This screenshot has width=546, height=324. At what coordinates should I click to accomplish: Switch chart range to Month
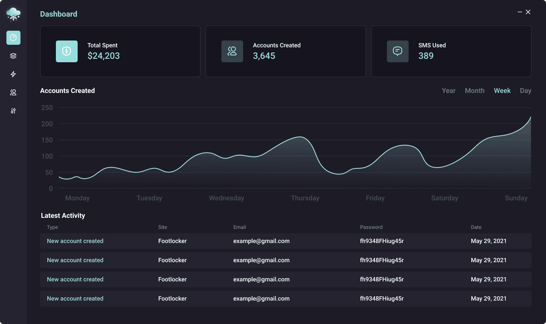[x=475, y=91]
